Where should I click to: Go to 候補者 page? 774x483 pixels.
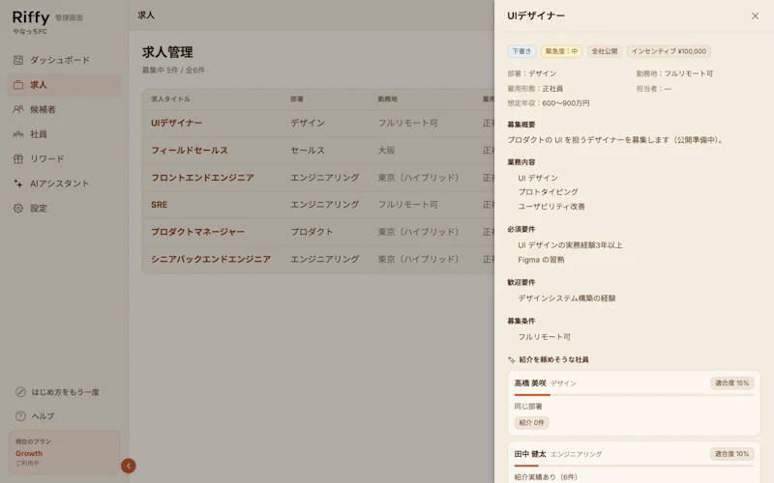click(x=64, y=109)
